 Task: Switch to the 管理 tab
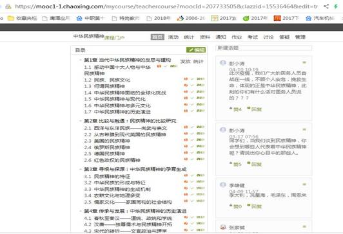(x=300, y=37)
